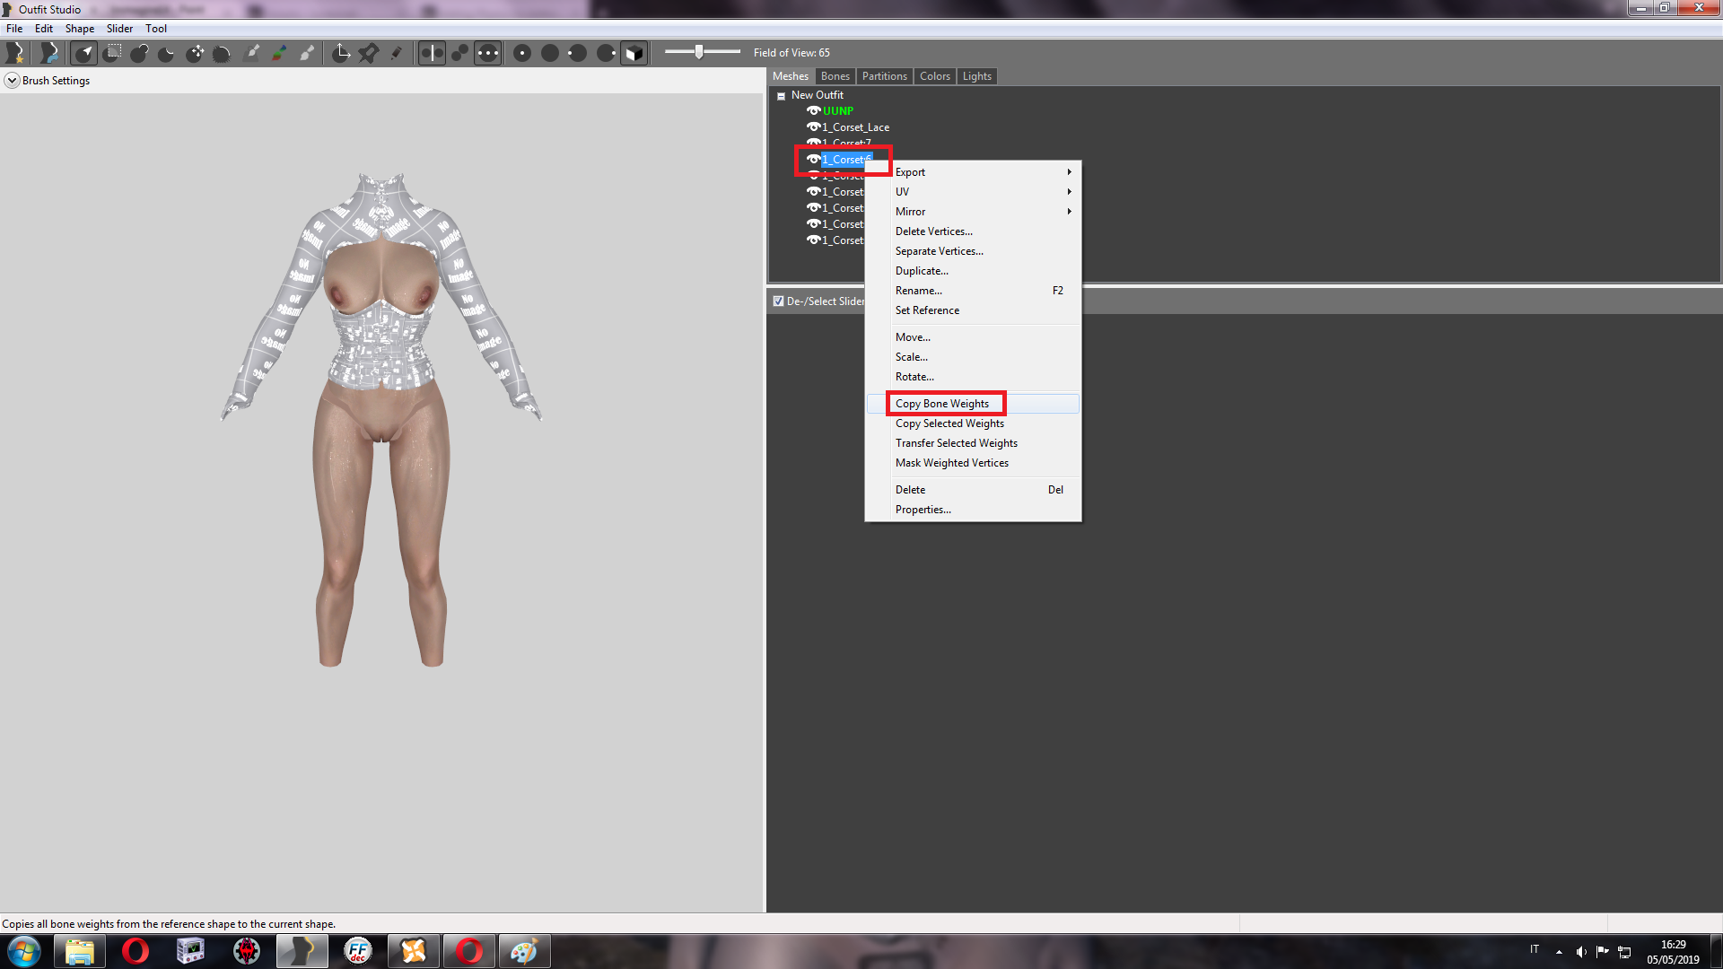This screenshot has height=969, width=1723.
Task: Open the Windows Start orb
Action: pyautogui.click(x=24, y=951)
